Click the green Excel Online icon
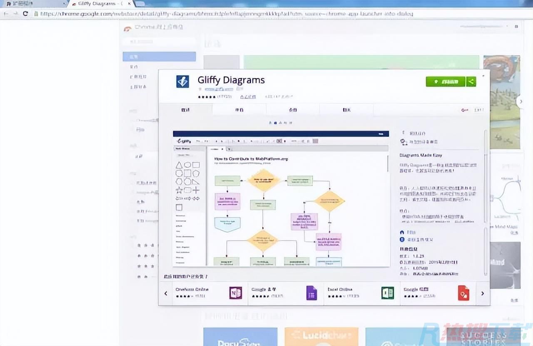The height and width of the screenshot is (346, 533). (x=388, y=293)
